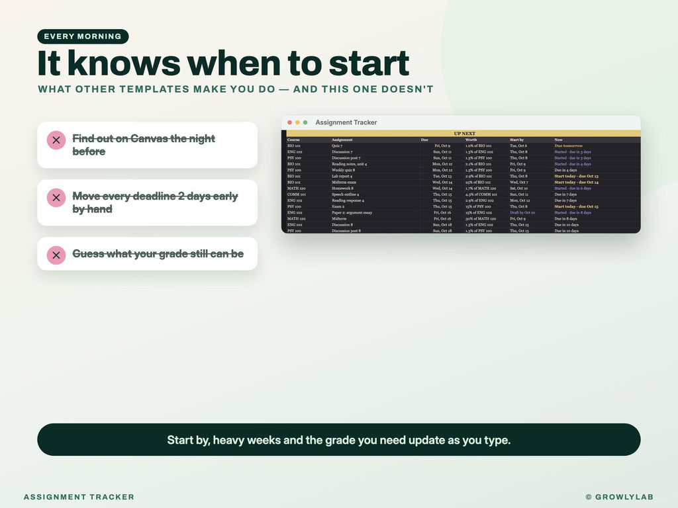Click the "Start today - due Oct 15" status
Viewport: 678px width, 508px height.
[577, 206]
